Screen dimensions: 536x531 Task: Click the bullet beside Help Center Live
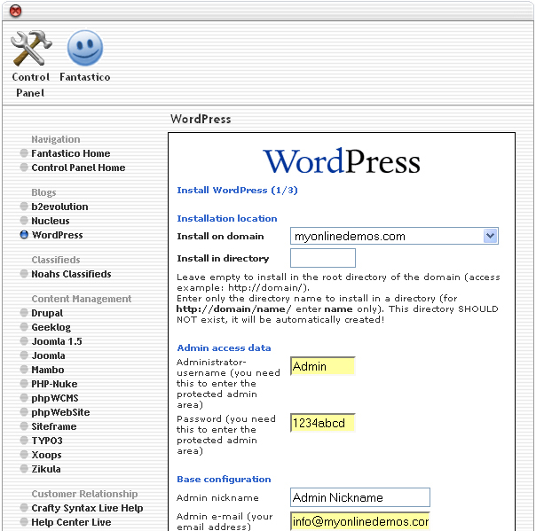click(x=24, y=522)
